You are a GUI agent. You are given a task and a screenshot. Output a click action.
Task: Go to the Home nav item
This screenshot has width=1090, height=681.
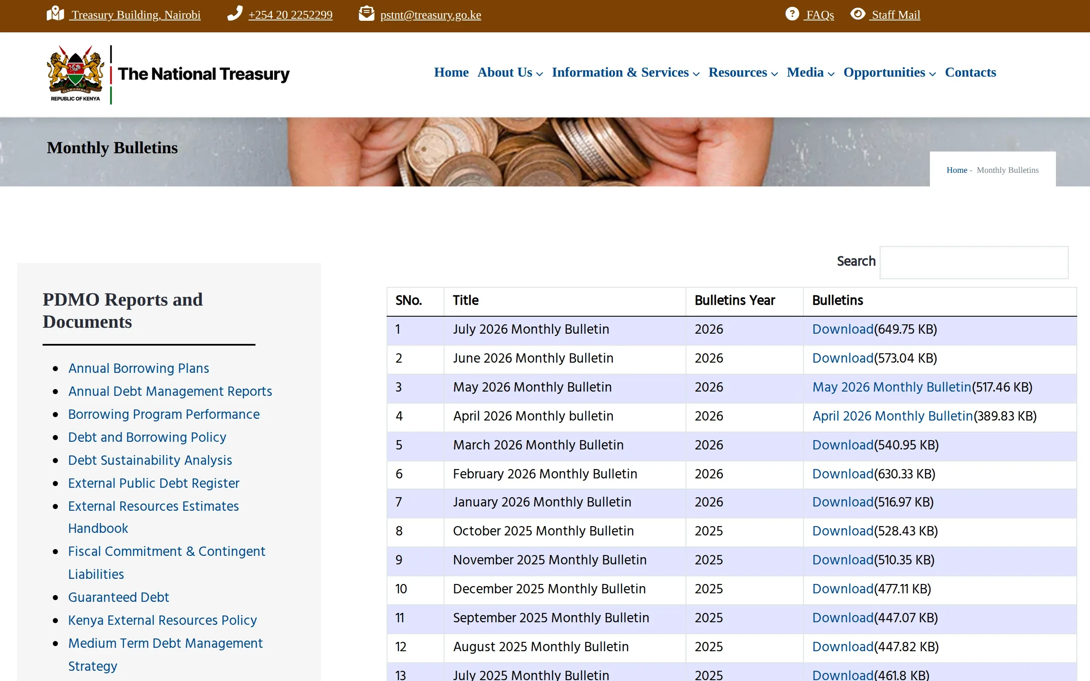(451, 72)
